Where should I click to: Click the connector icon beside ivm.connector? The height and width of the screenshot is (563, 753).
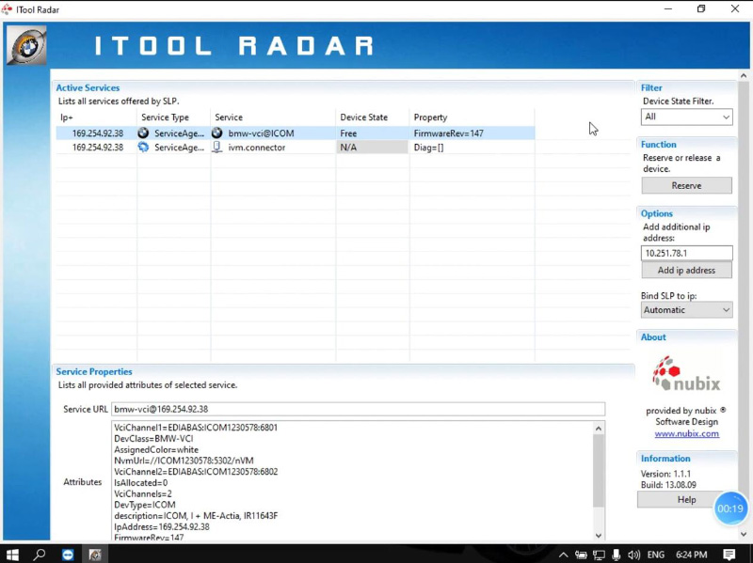pos(217,148)
